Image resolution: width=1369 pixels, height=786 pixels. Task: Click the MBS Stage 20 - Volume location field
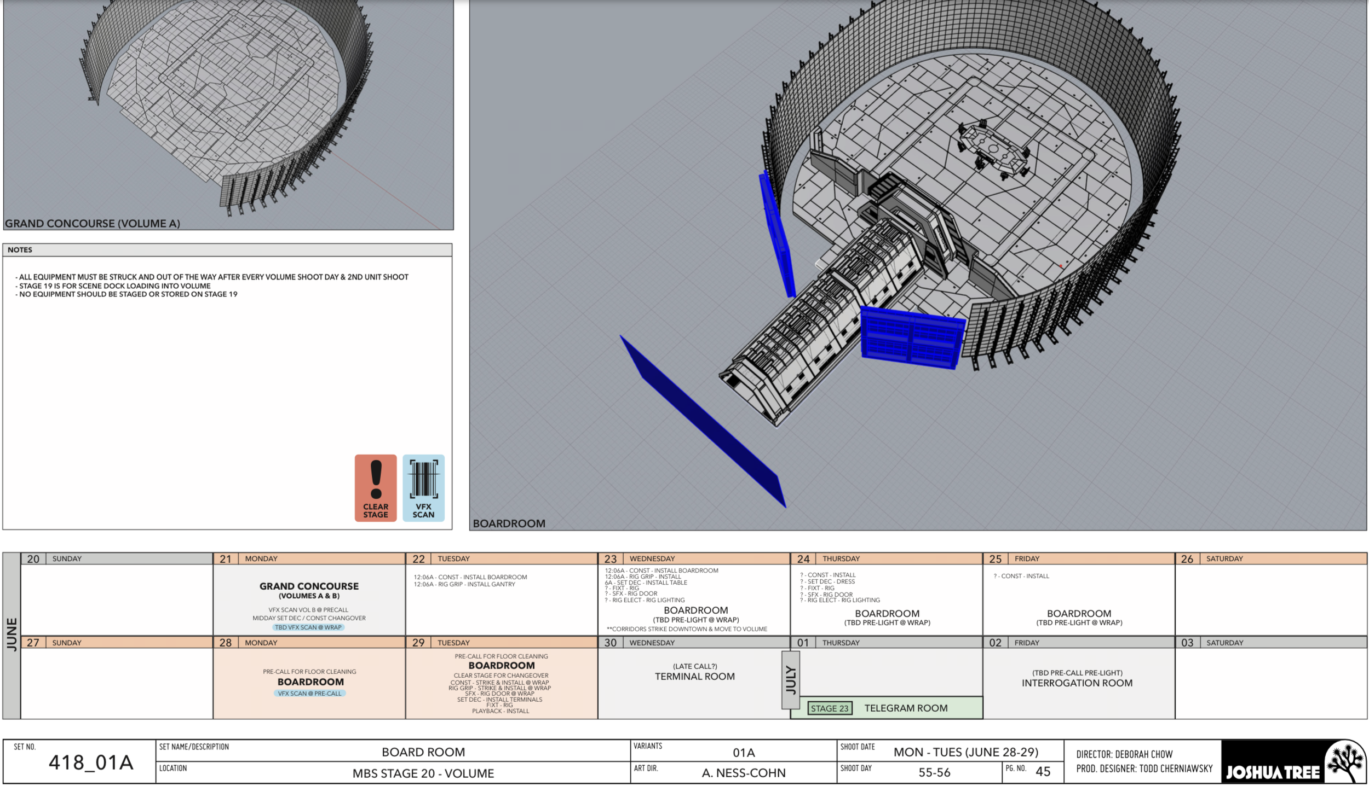[423, 773]
